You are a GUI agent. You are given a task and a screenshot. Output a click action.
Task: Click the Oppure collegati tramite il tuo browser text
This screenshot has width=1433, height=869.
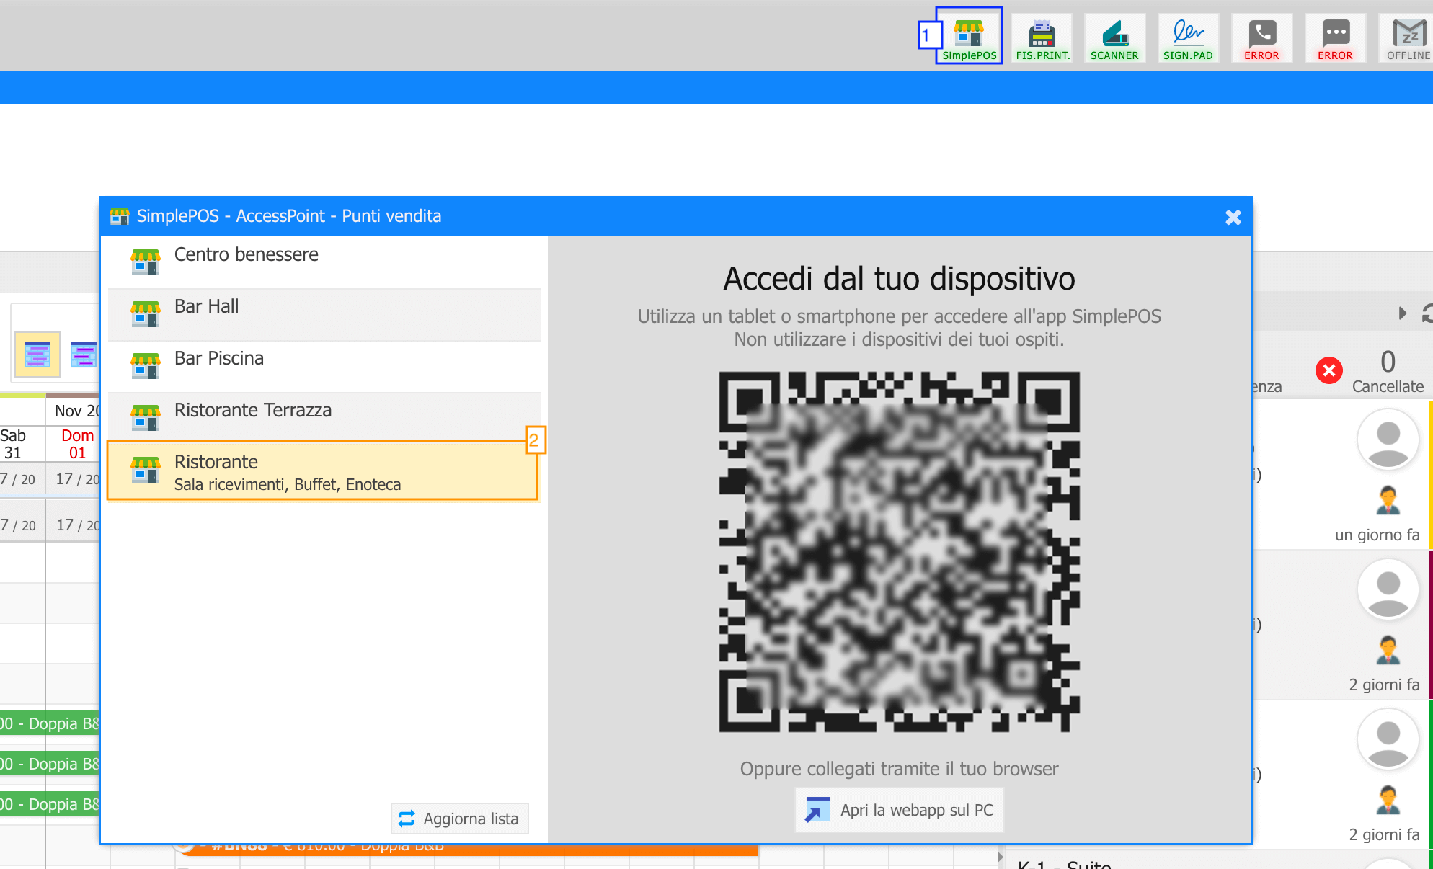899,769
